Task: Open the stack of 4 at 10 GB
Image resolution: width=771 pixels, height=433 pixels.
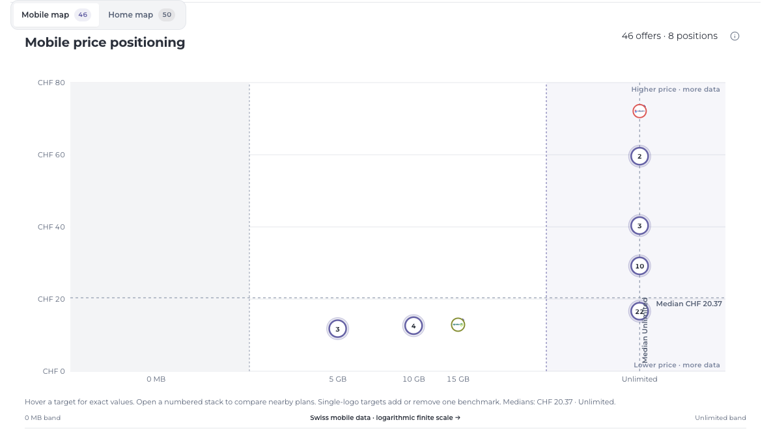Action: pos(414,326)
